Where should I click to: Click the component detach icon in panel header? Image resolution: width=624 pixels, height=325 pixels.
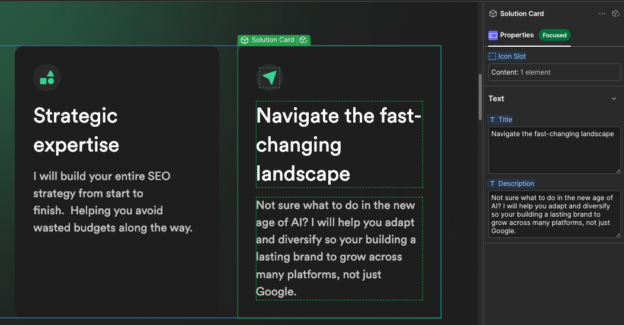(x=616, y=14)
